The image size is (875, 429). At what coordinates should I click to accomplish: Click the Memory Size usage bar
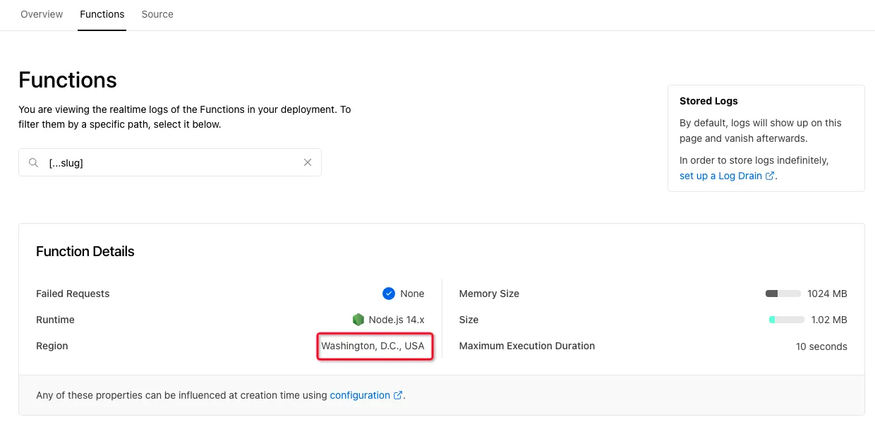pos(783,294)
